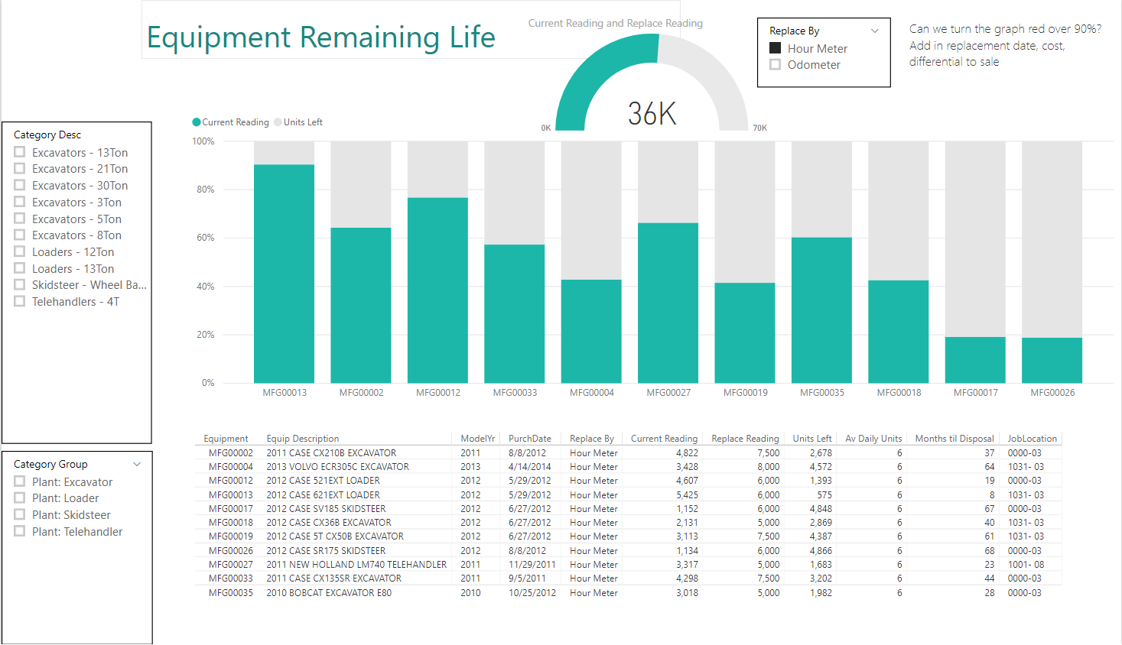1122x645 pixels.
Task: Select the grey Units Left bar for MFG00026
Action: click(1052, 238)
